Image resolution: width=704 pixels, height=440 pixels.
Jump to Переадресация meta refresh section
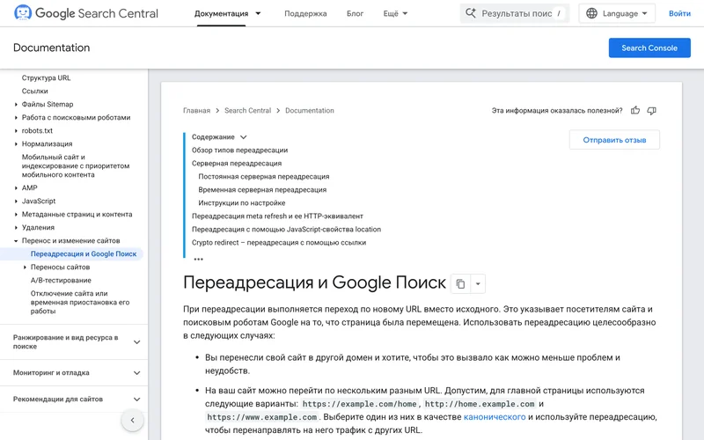coord(277,216)
